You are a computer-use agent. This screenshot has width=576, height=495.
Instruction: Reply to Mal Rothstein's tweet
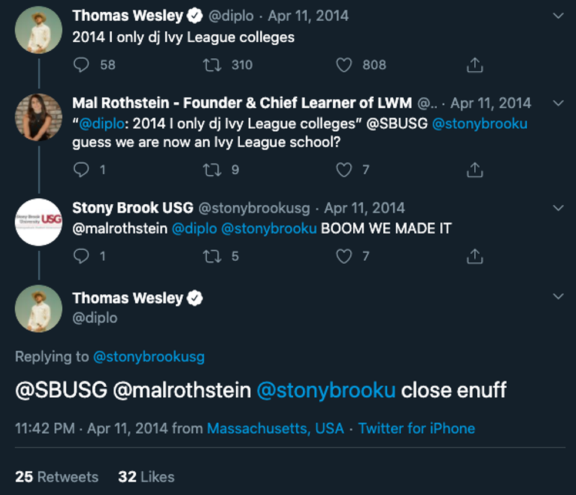pyautogui.click(x=81, y=170)
